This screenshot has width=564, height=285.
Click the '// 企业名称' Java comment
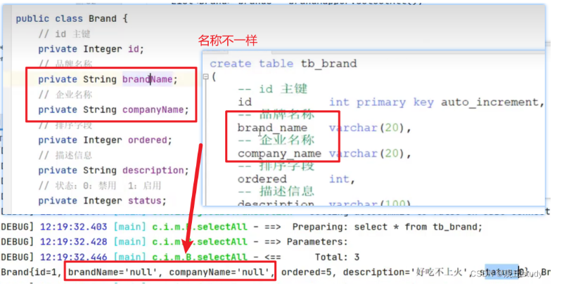pos(65,95)
